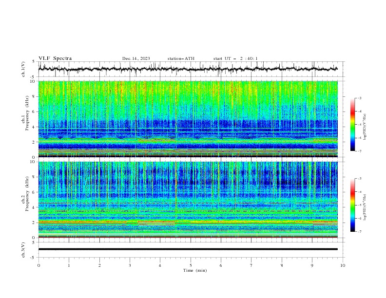Click the "-7" label on ch.1 color scale
The image size is (386, 298).
click(360, 151)
